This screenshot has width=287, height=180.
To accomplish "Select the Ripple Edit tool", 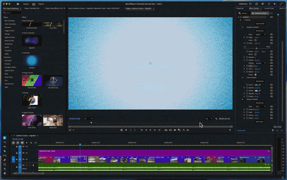I will 5,147.
